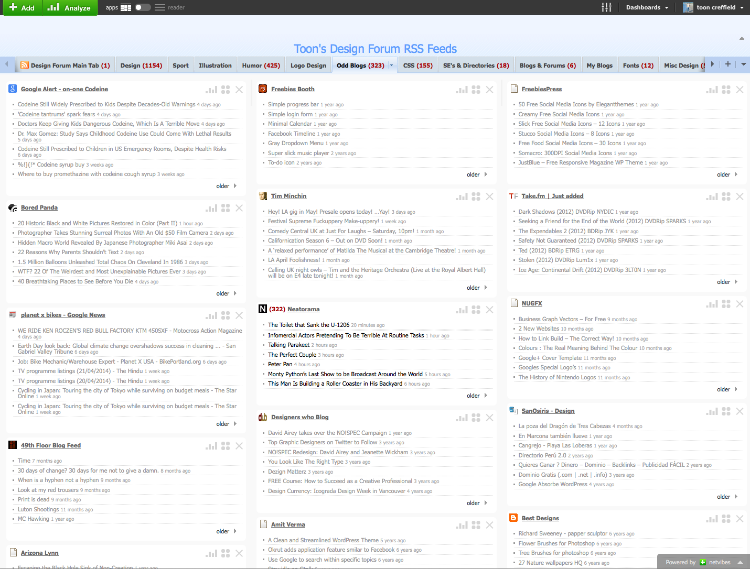Open the Take.fm widget grid icon
Screen dimensions: 750x569
[x=726, y=196]
